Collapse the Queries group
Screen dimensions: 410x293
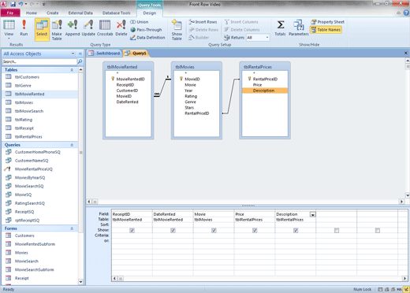[72, 145]
